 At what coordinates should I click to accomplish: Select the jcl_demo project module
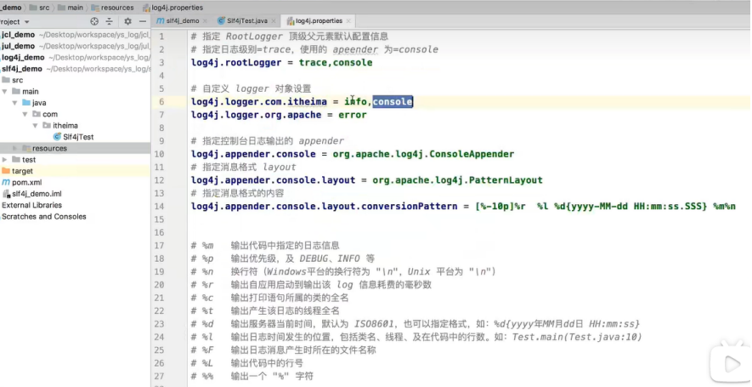point(18,35)
